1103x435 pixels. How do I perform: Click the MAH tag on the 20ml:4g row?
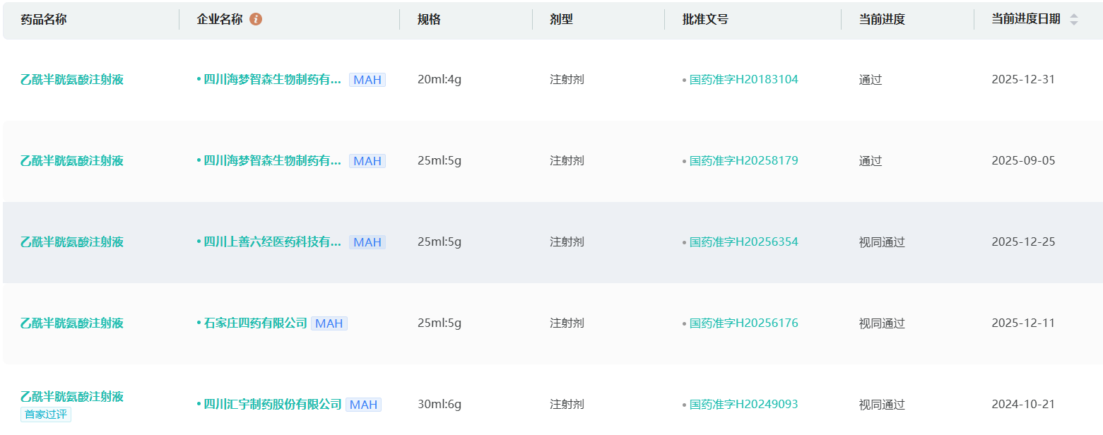[367, 80]
